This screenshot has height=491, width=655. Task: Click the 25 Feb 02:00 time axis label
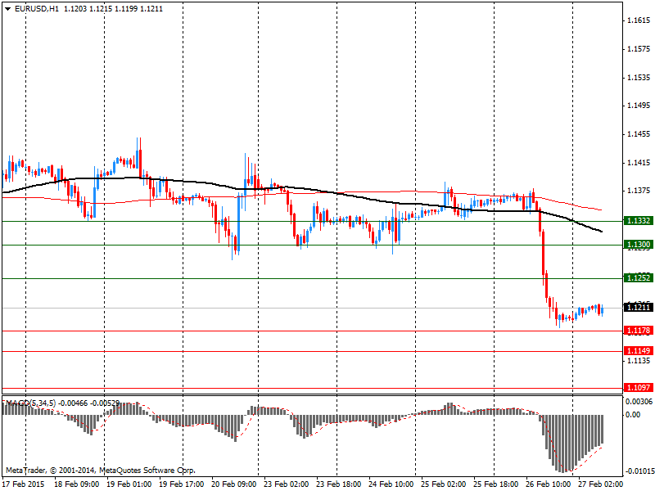[x=443, y=484]
